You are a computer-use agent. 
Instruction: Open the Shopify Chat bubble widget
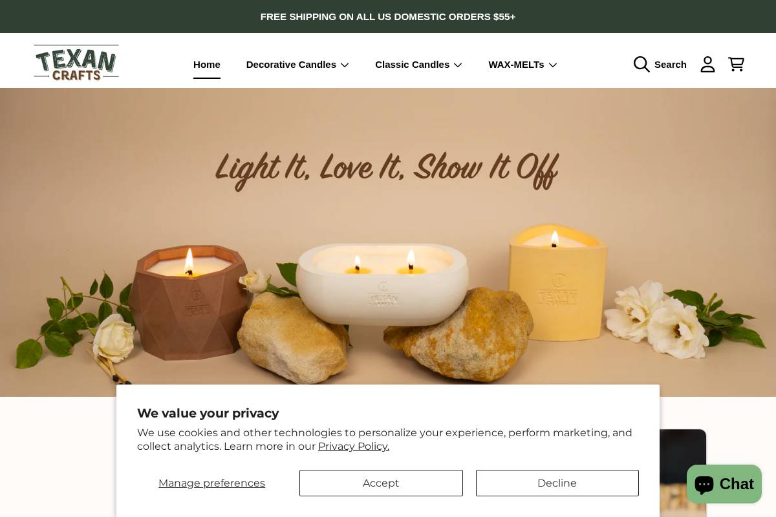(724, 484)
